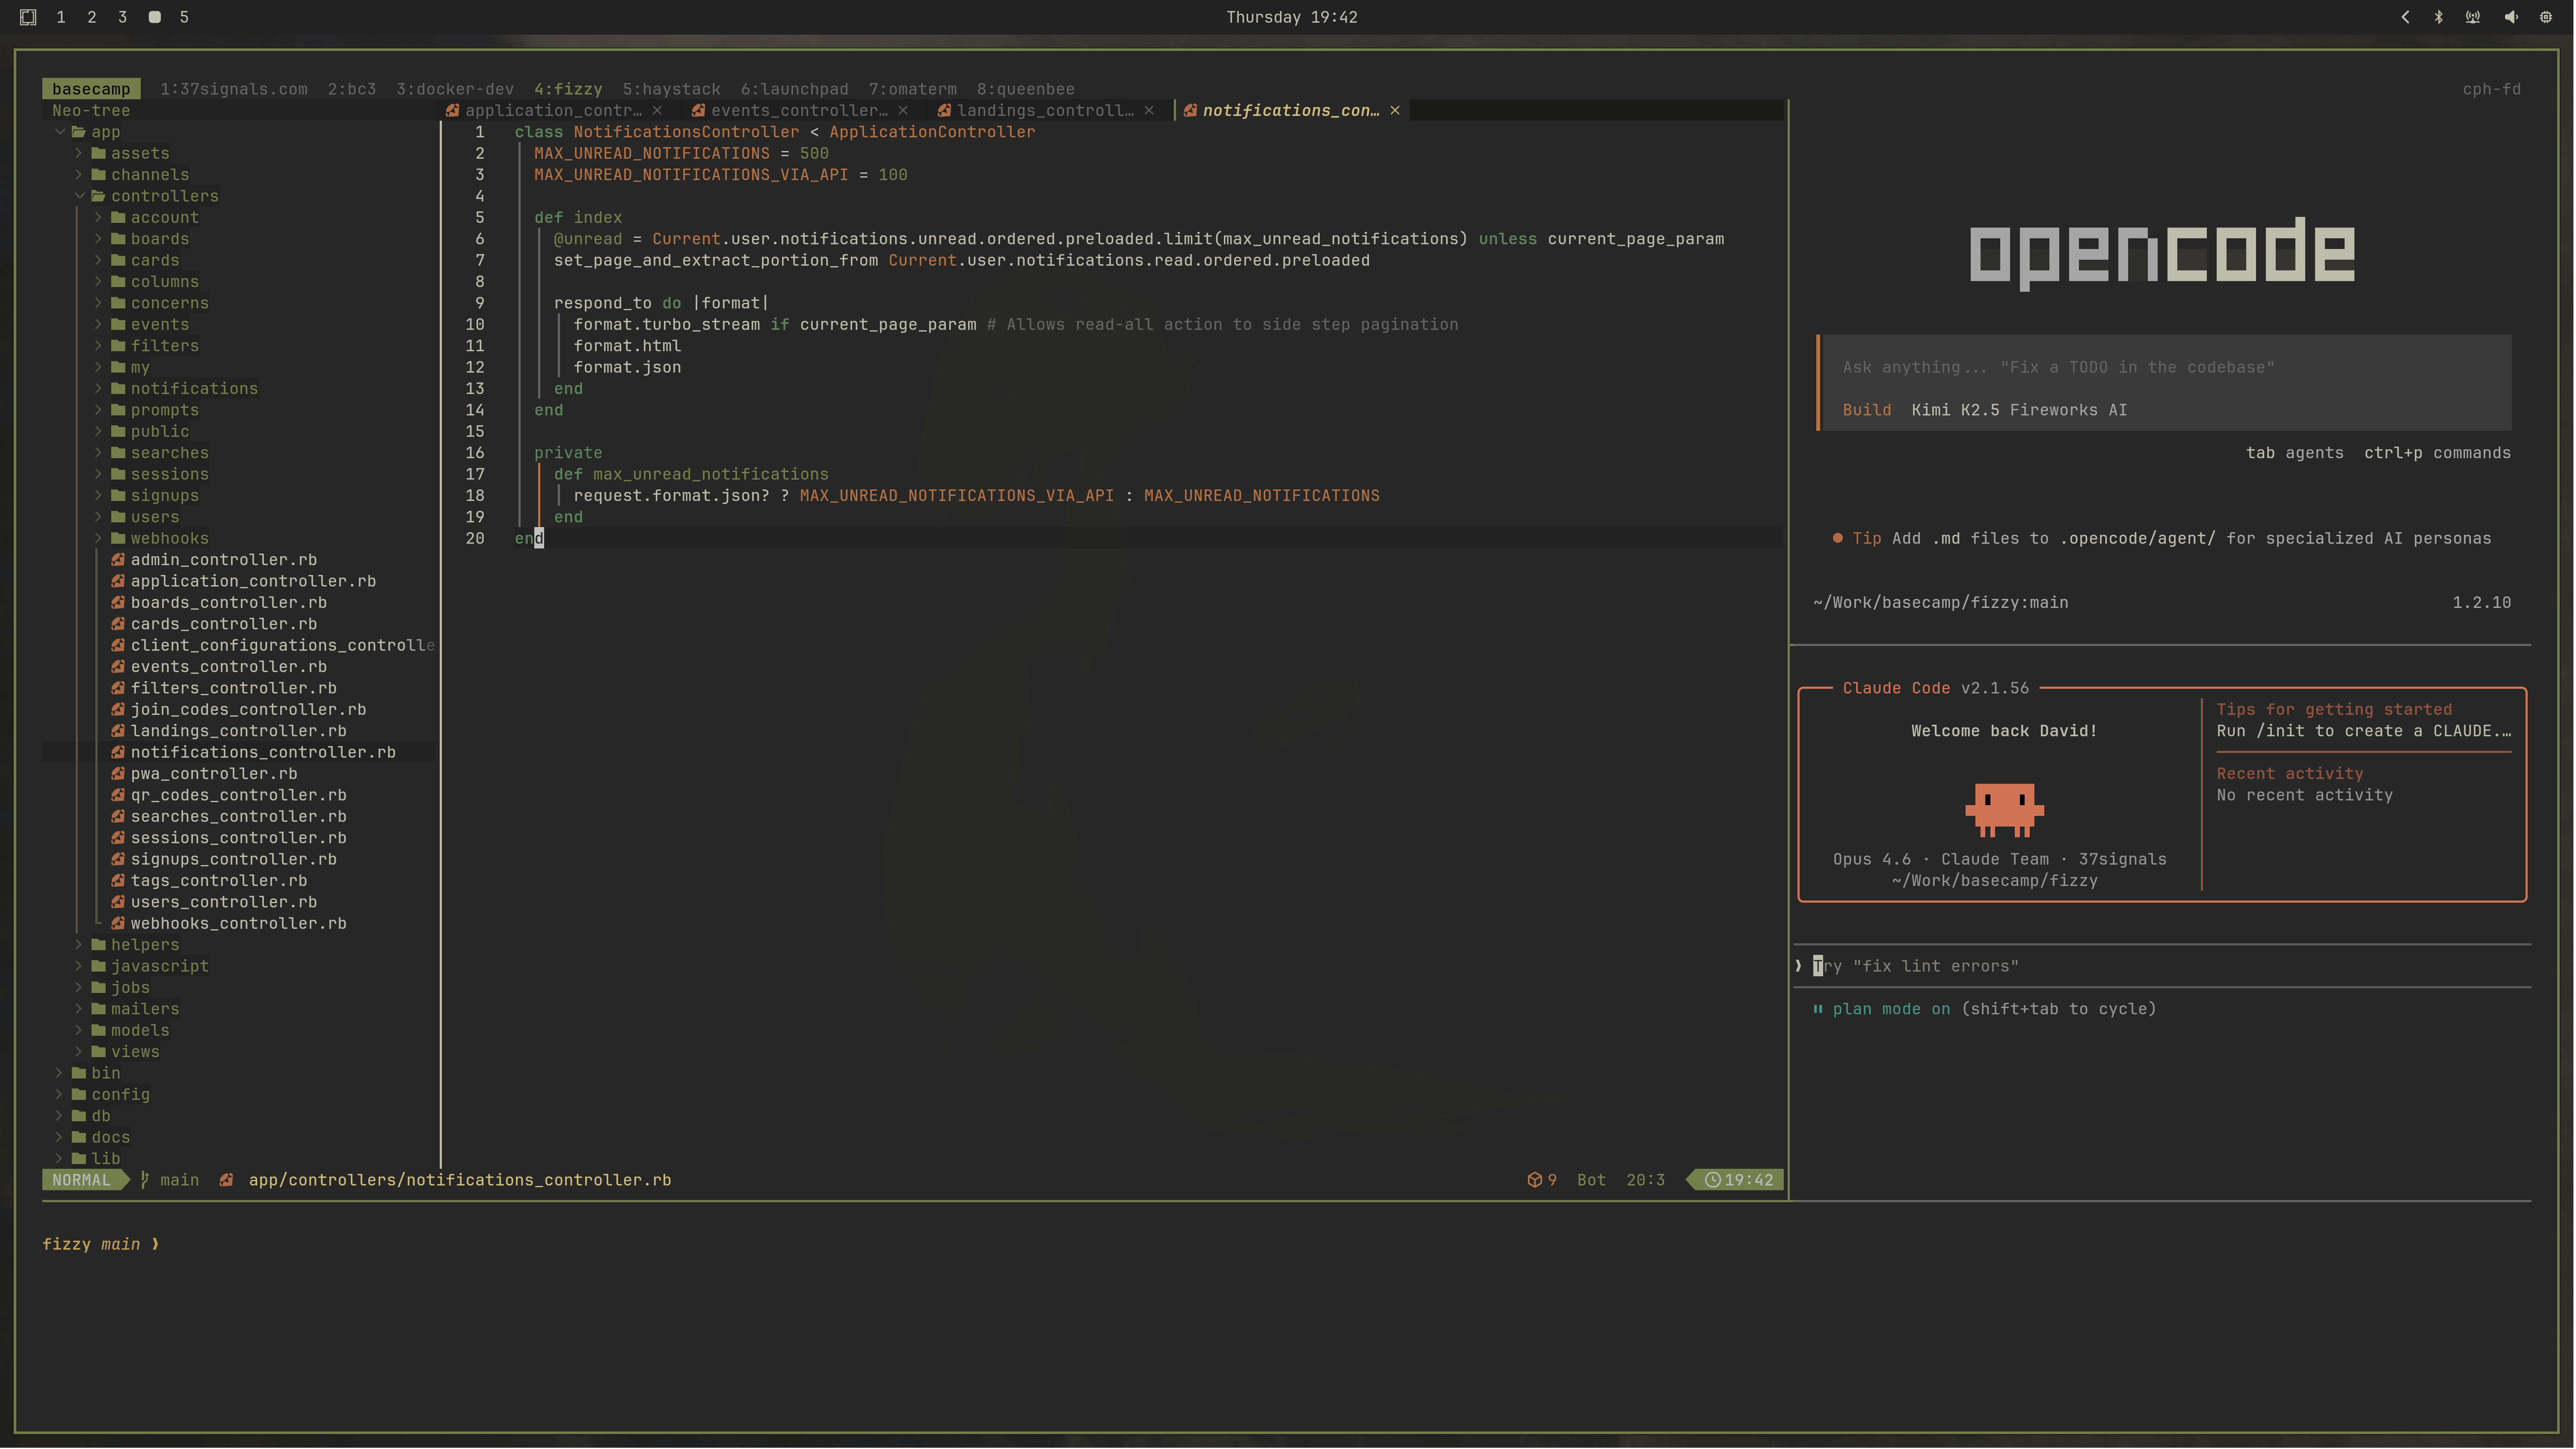This screenshot has height=1449, width=2576.
Task: Click the volume speaker icon
Action: 2510,17
